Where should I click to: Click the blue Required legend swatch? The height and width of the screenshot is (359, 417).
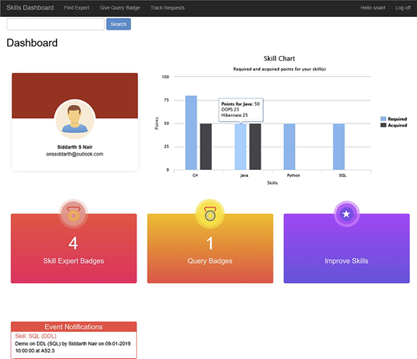point(383,119)
